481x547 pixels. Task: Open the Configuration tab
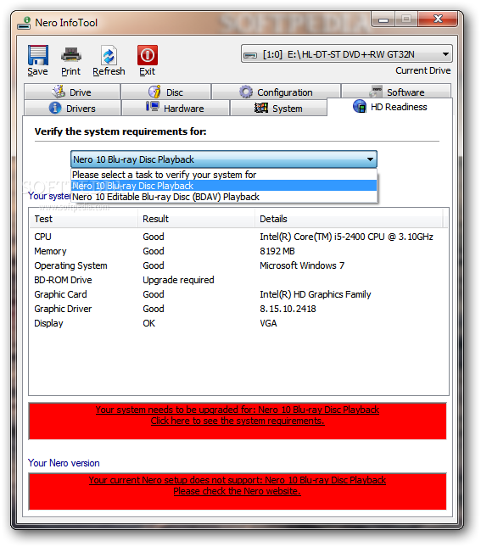pyautogui.click(x=276, y=92)
